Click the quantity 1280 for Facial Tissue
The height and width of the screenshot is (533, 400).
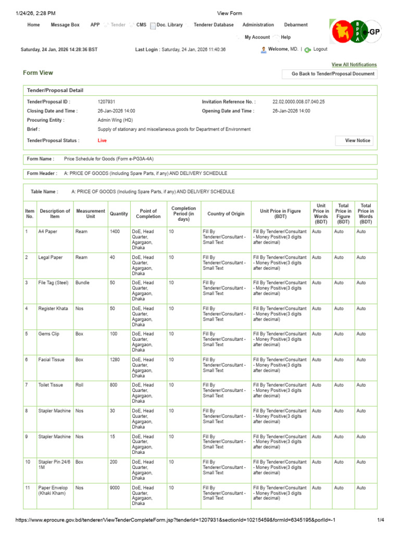coord(115,360)
